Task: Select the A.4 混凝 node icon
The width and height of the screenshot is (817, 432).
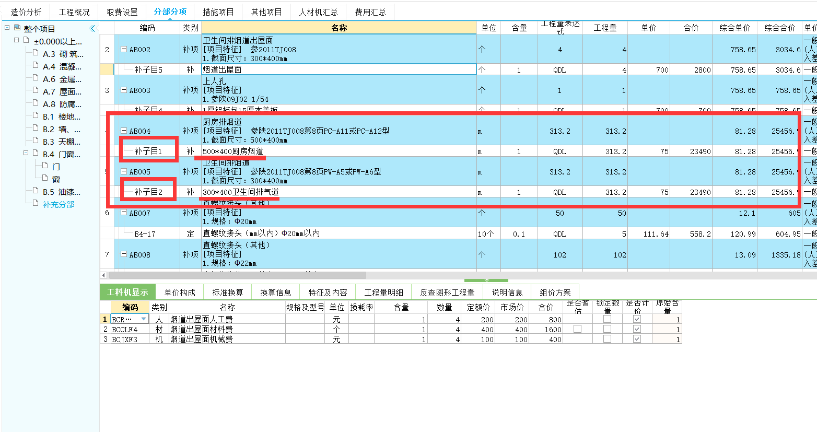Action: pos(36,66)
